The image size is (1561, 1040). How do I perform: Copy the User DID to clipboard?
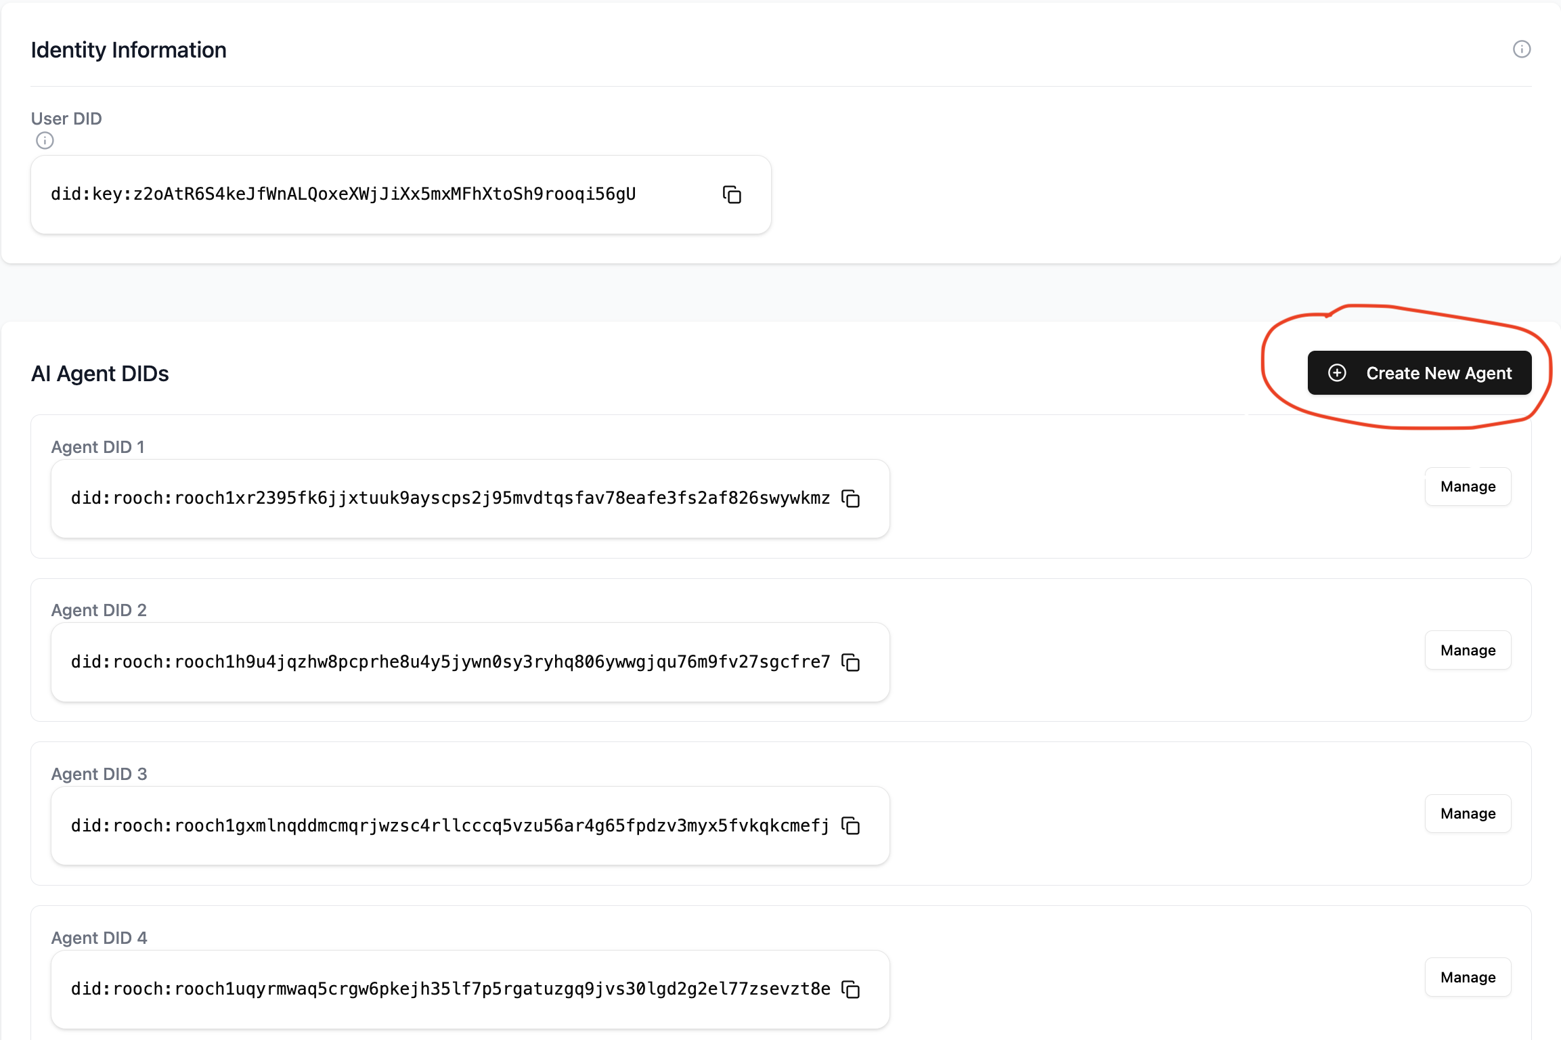point(731,194)
